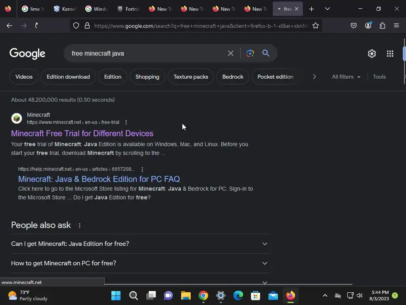Click the address bar URL
The width and height of the screenshot is (406, 305).
201,26
